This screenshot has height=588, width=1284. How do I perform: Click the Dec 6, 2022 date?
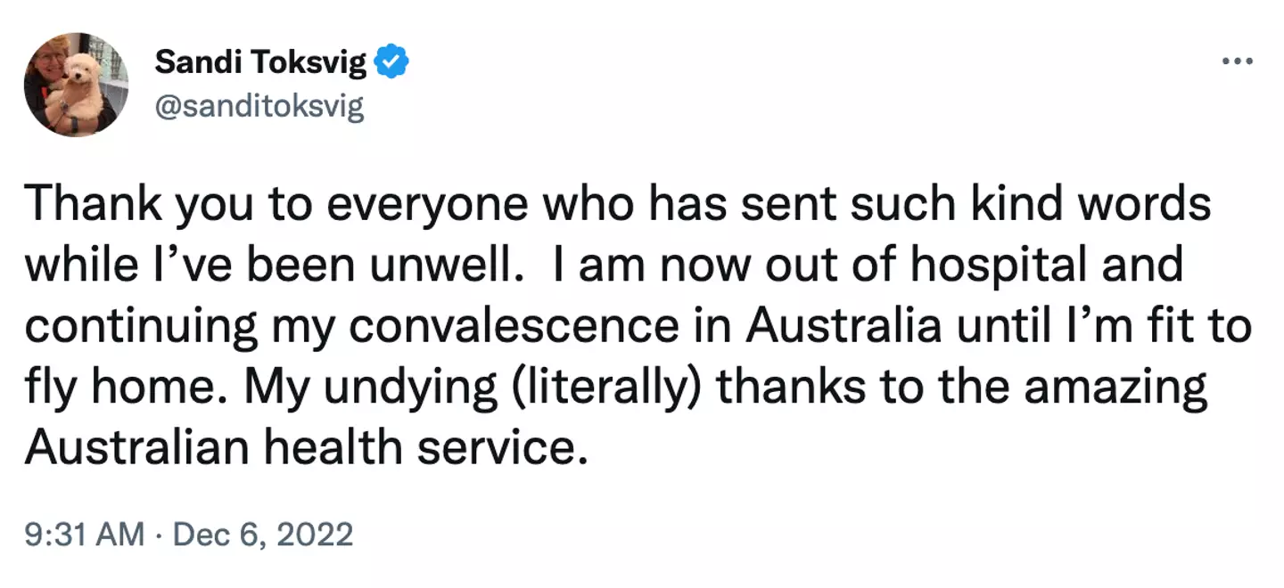pos(263,535)
